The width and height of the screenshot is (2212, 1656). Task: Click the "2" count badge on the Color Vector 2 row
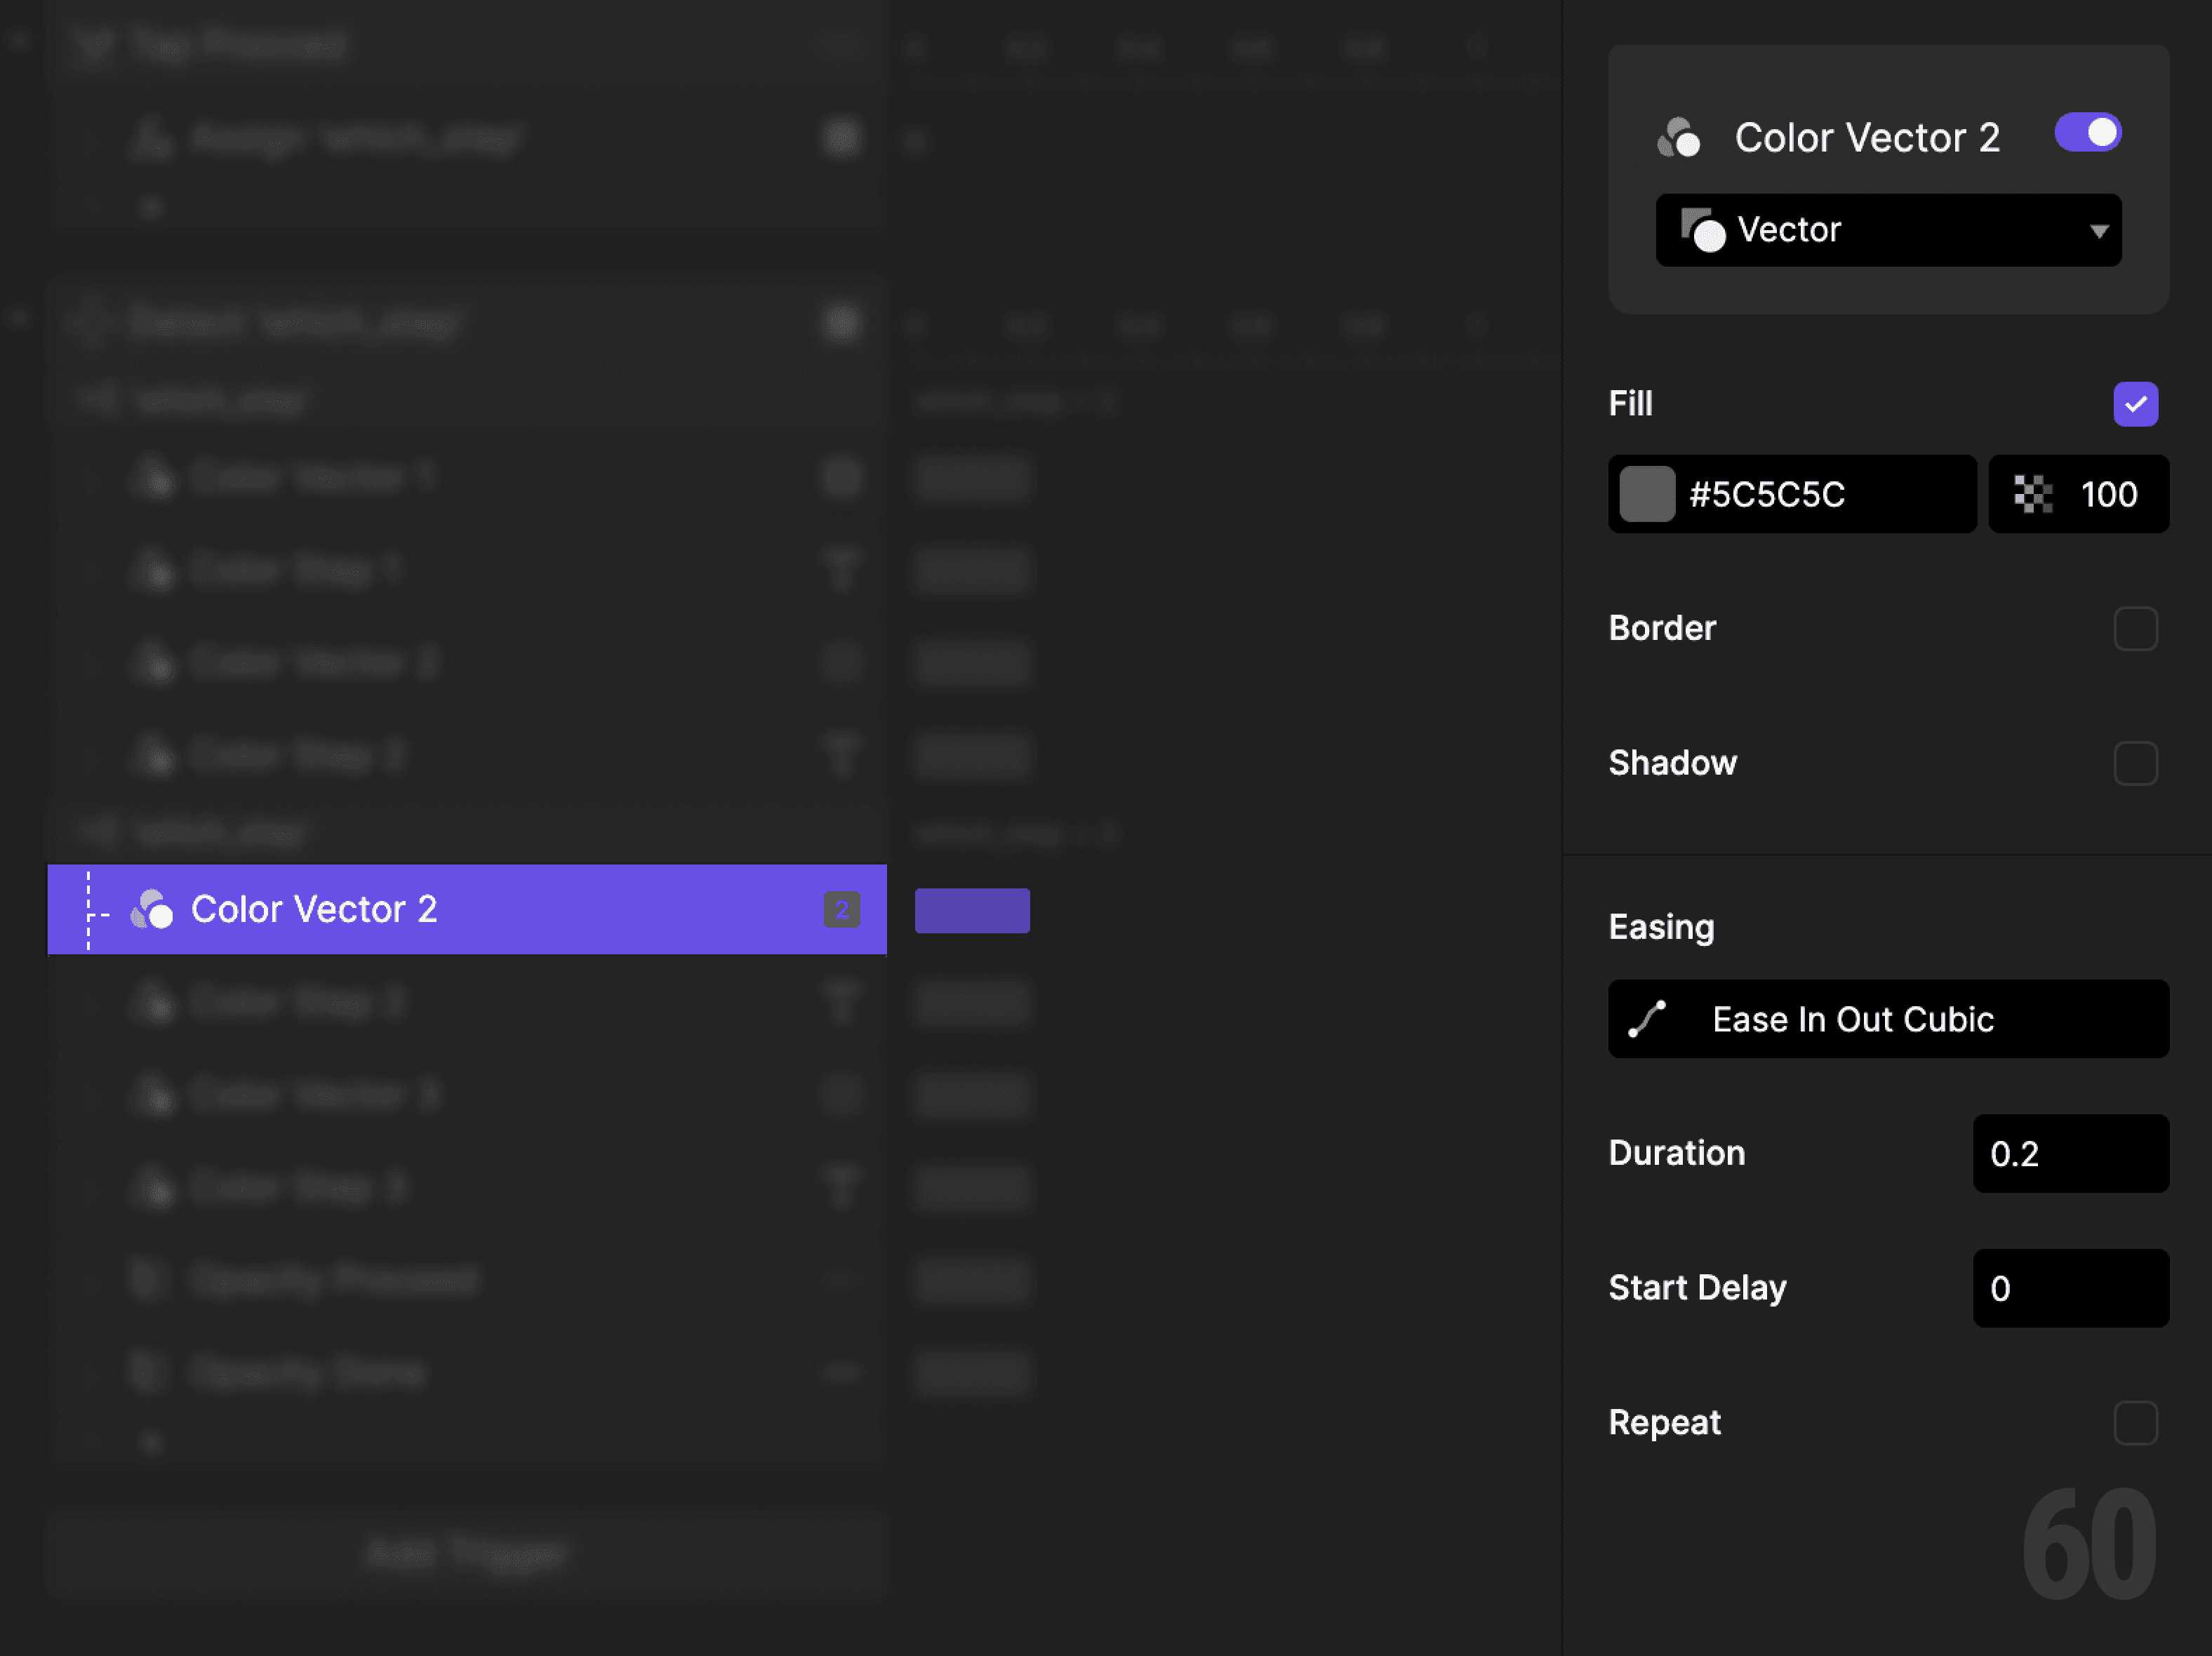842,910
